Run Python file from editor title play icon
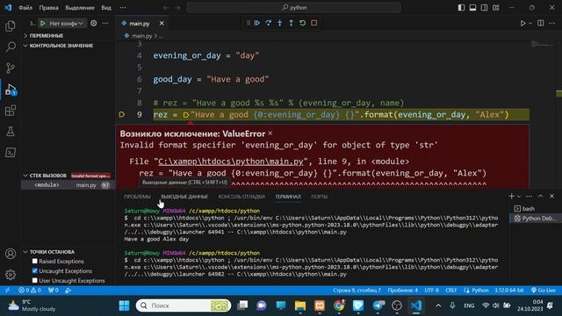 point(522,24)
